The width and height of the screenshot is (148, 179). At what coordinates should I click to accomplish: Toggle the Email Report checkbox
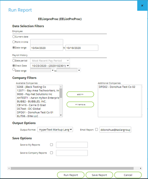[97, 129]
